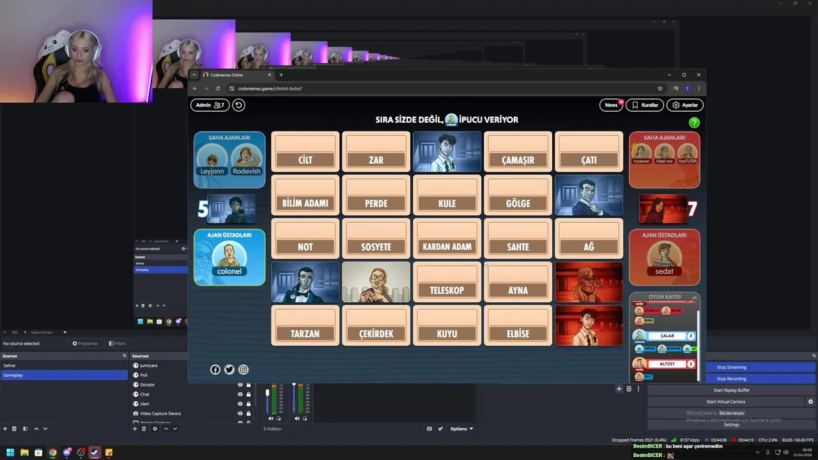818x460 pixels.
Task: Add a new scene in OBS
Action: coord(5,429)
